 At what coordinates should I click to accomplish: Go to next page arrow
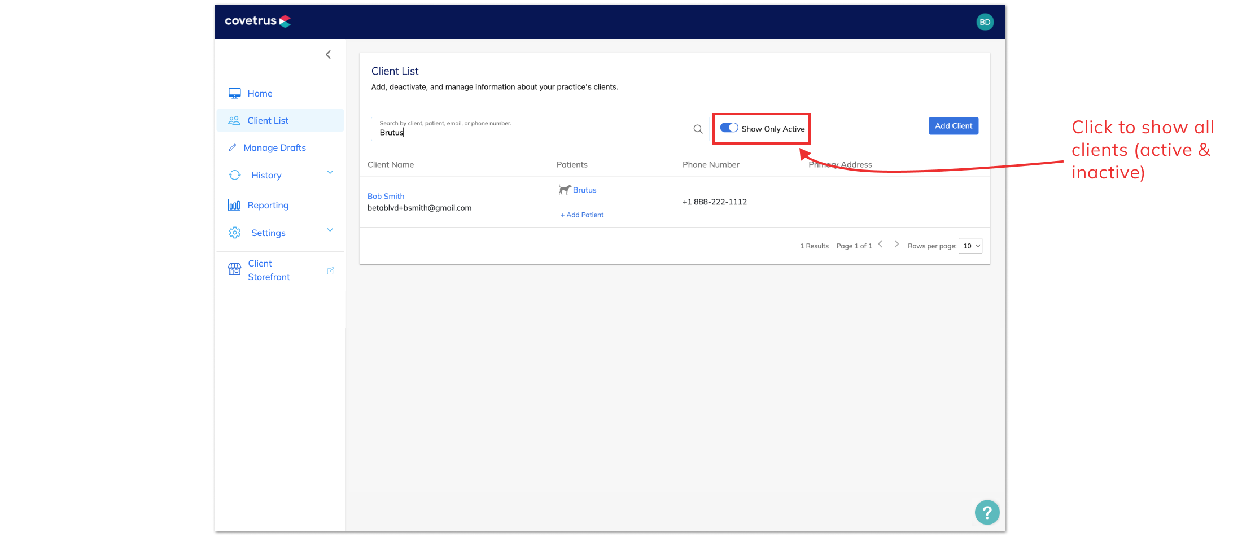pos(896,245)
